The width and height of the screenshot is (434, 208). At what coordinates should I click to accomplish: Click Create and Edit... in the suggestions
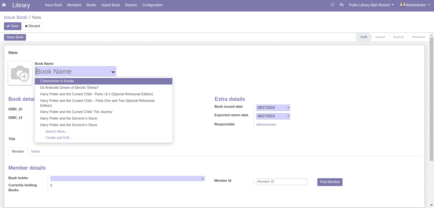tap(59, 138)
